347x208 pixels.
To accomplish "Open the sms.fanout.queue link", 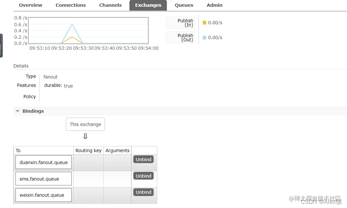I will pos(39,179).
